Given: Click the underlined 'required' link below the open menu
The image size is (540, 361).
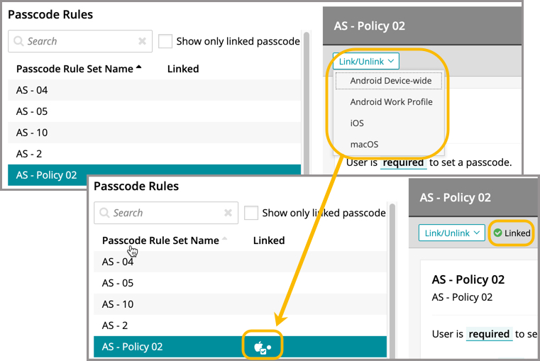Looking at the screenshot, I should [x=404, y=163].
